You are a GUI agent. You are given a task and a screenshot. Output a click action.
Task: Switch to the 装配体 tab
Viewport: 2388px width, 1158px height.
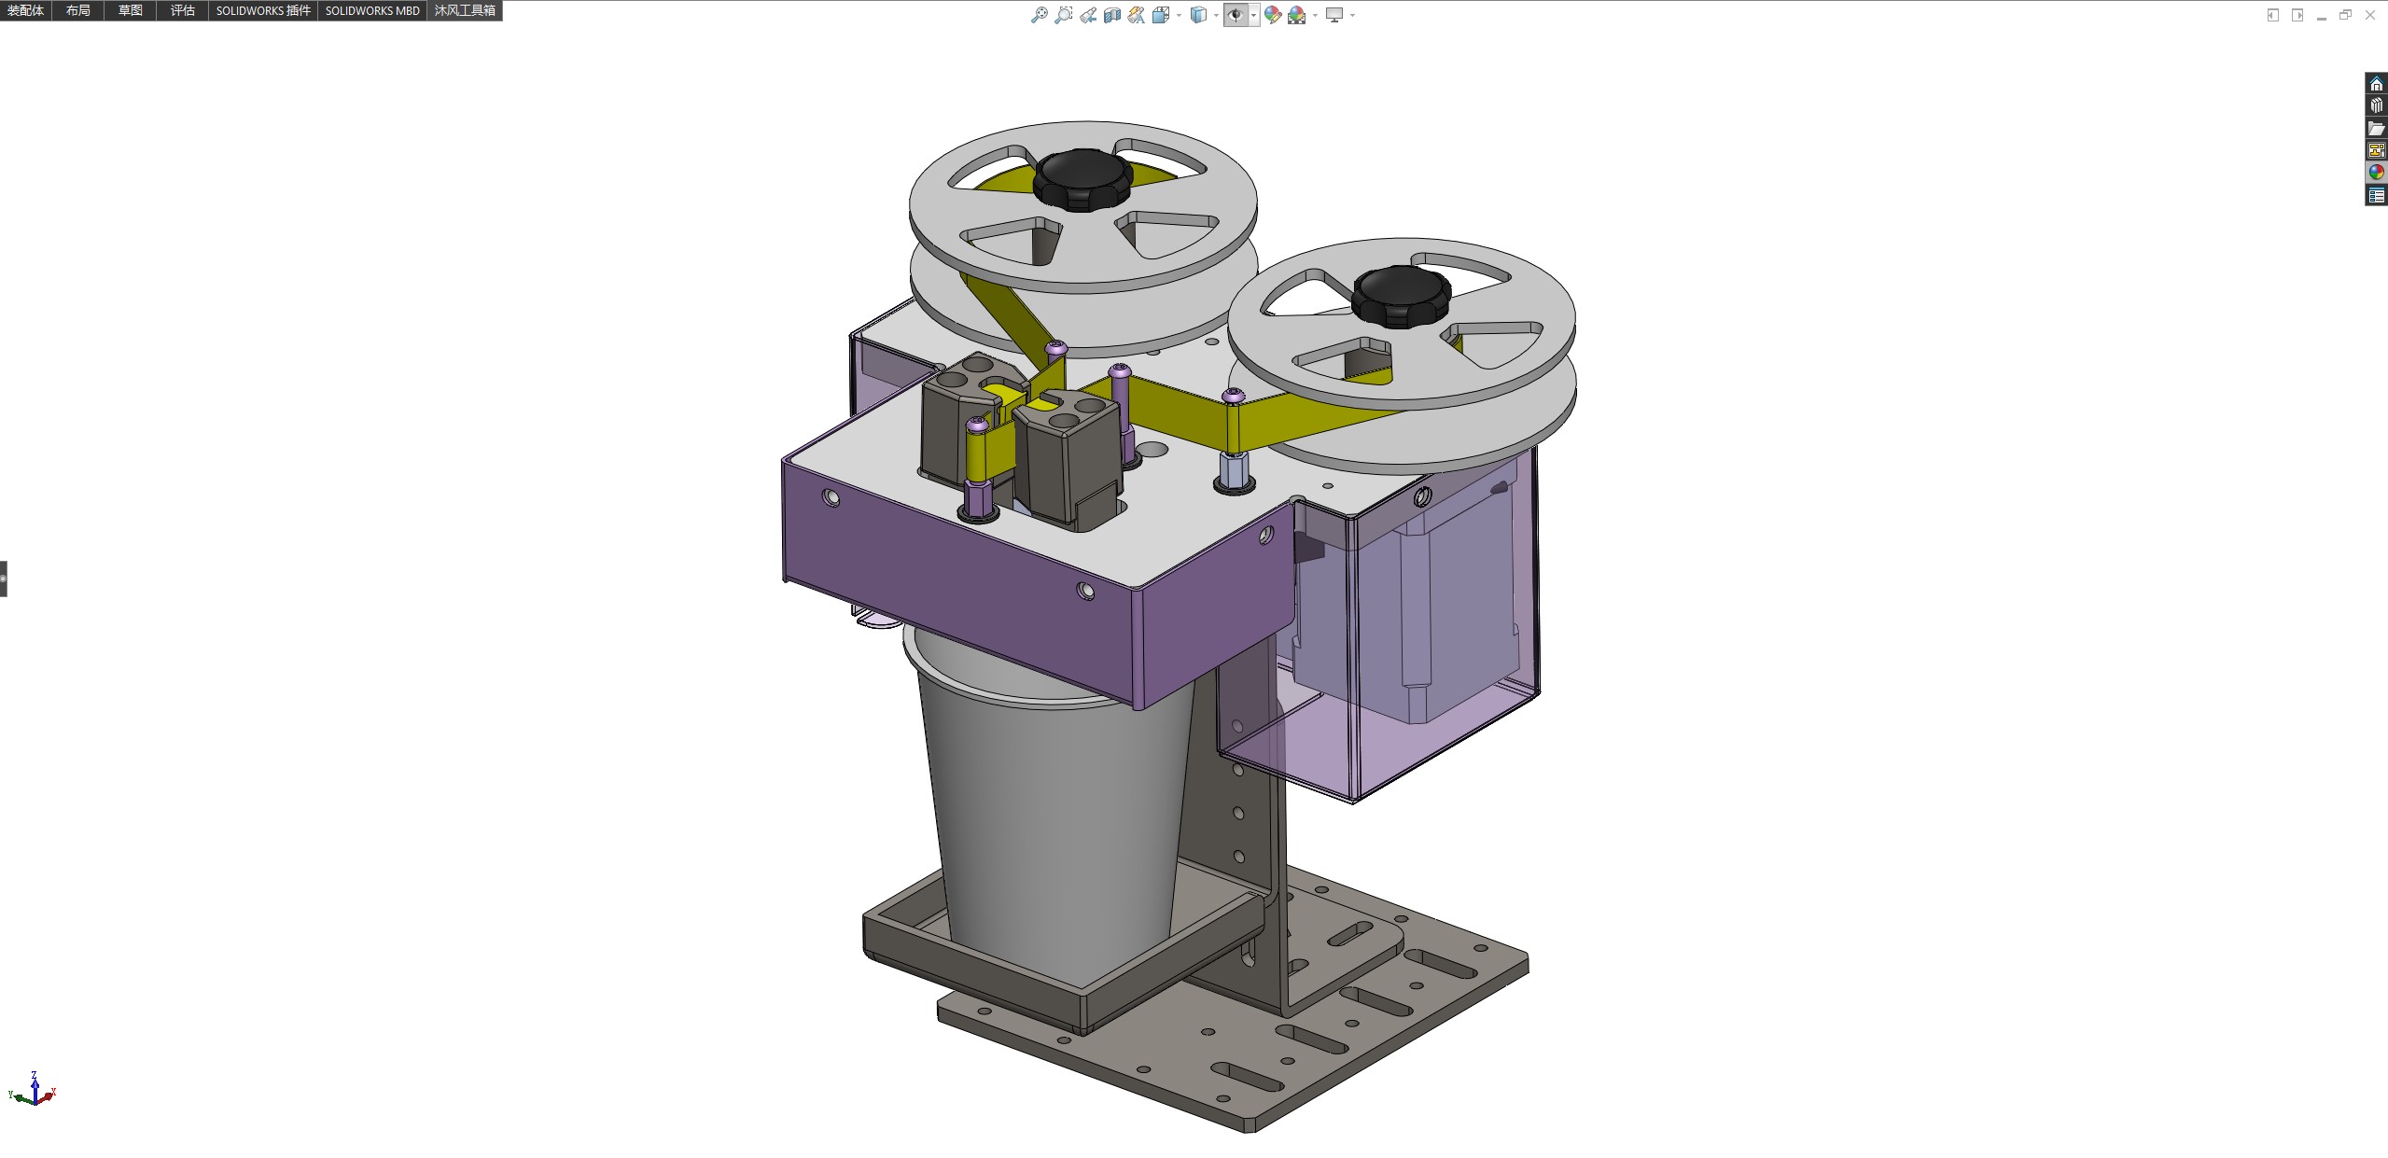26,10
